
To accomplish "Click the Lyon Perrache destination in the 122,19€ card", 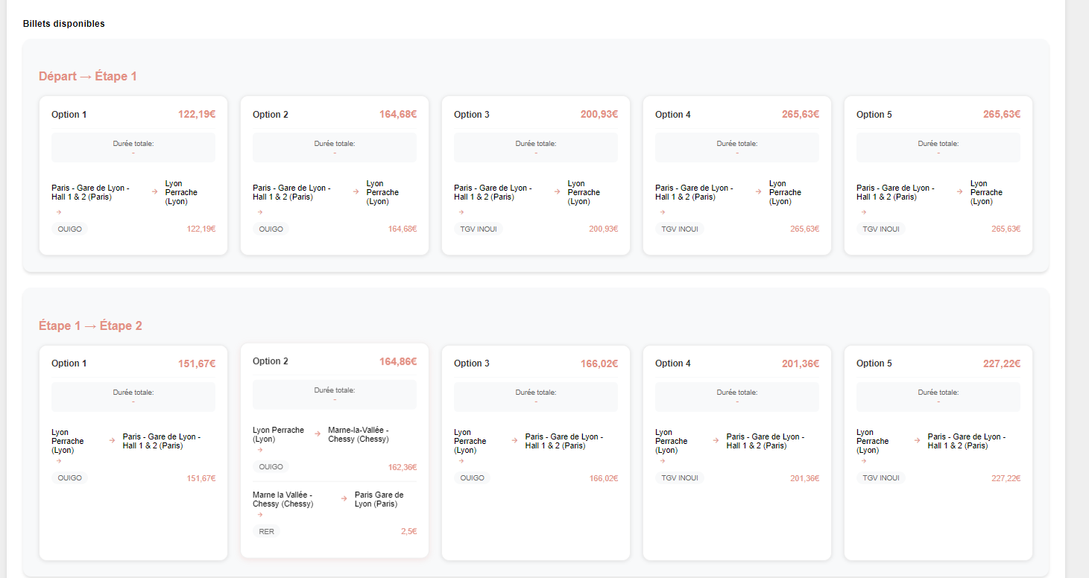I will 181,192.
